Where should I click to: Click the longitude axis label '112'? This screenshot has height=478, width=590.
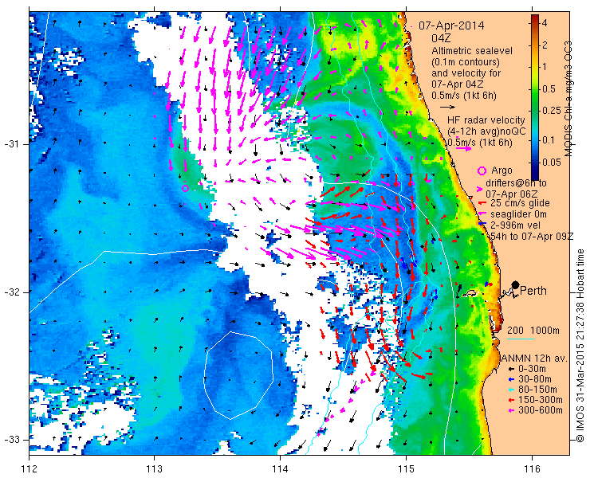click(29, 469)
